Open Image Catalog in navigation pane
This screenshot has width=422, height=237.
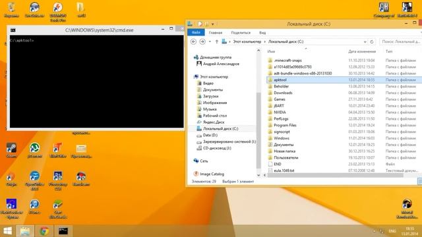coord(209,174)
